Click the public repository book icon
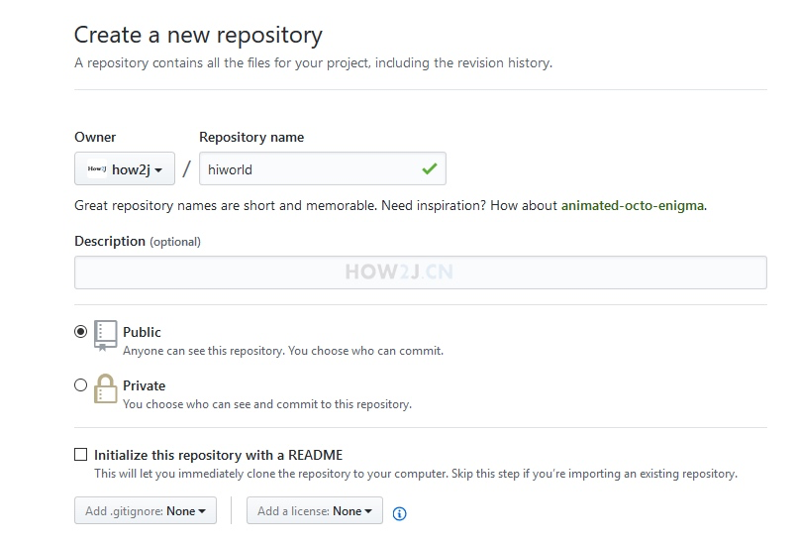This screenshot has width=798, height=544. click(105, 335)
